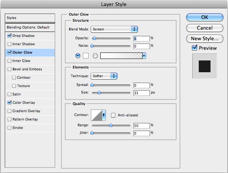Tick the Pattern Overlay checkbox
The height and width of the screenshot is (173, 228).
click(x=9, y=119)
